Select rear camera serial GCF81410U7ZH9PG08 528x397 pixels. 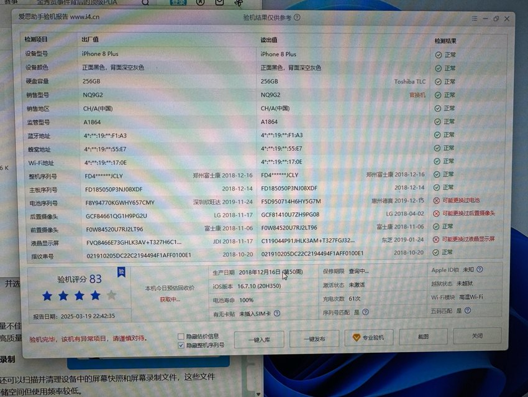pyautogui.click(x=290, y=215)
